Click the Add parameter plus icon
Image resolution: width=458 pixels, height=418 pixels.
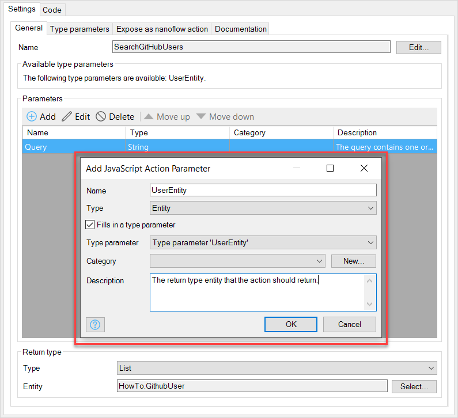[x=32, y=117]
